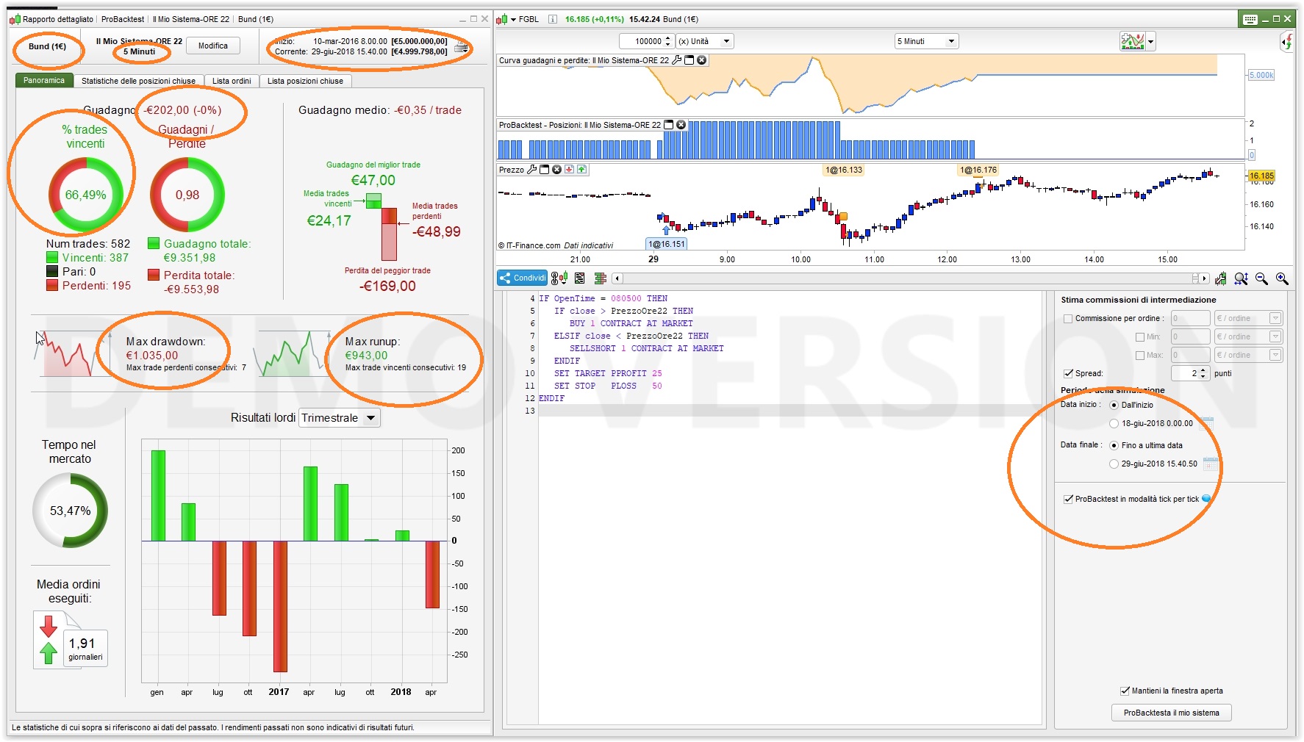This screenshot has height=742, width=1304.
Task: Open the FGBL symbol dropdown arrow
Action: [513, 20]
